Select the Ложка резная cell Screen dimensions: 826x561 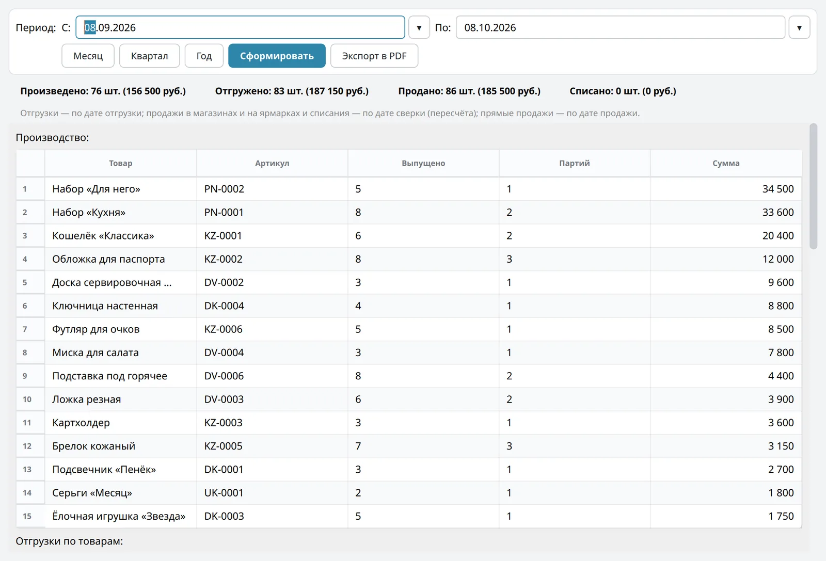[121, 399]
